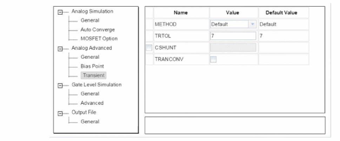Enable the CSHUNT row checkbox

click(149, 48)
